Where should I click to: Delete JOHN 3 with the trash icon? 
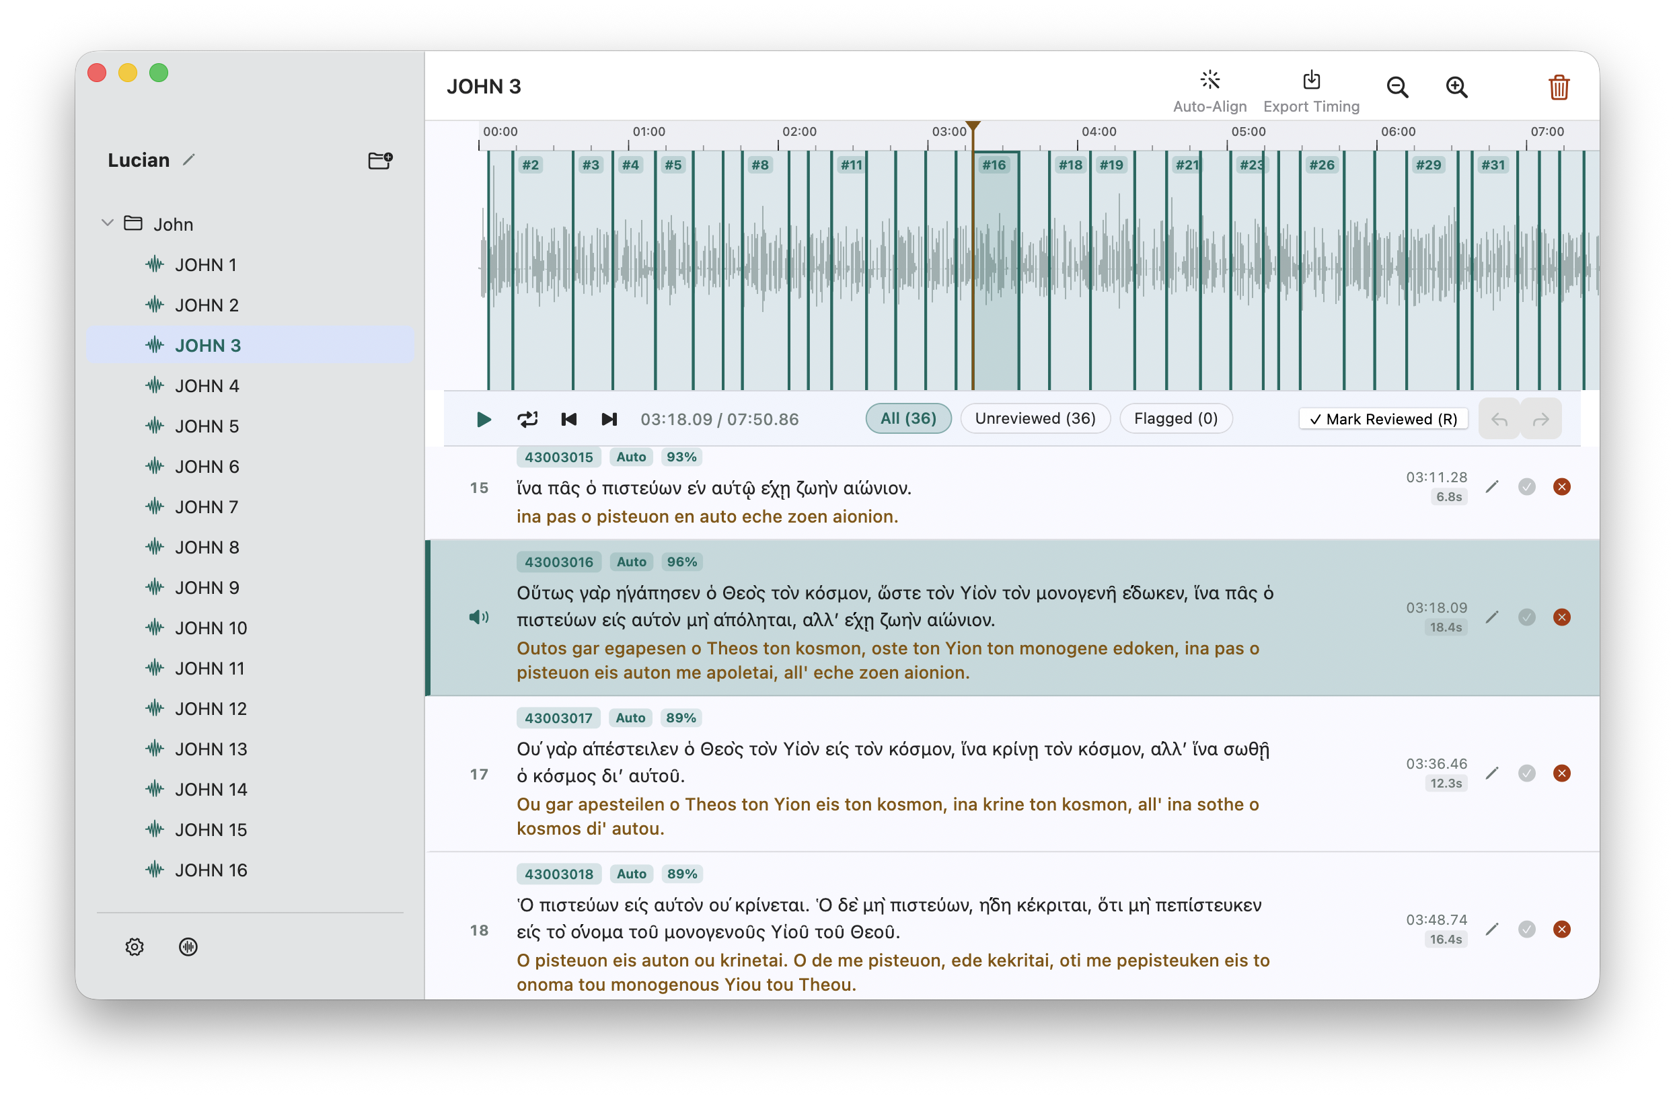tap(1558, 87)
